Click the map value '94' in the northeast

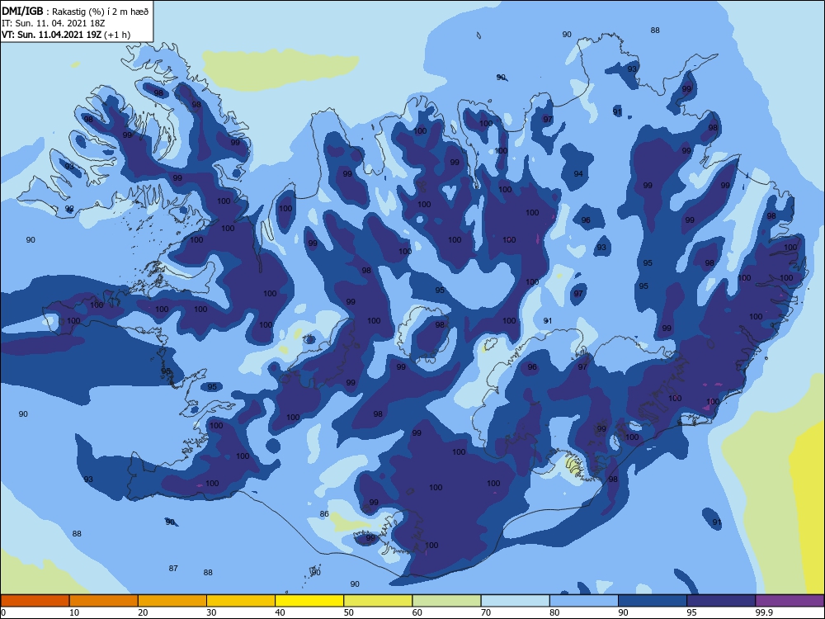point(578,173)
